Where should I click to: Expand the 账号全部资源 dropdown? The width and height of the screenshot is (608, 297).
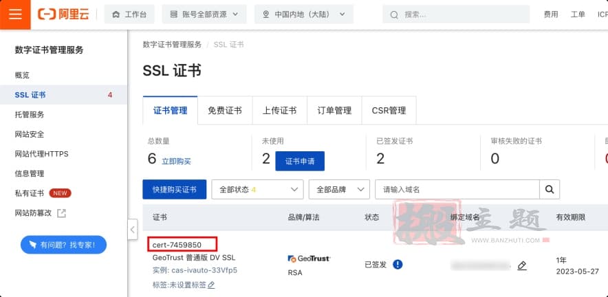coord(204,14)
